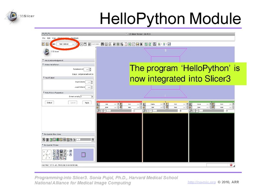This screenshot has height=194, width=259.
Task: Open the http://na-mic.org link
Action: tap(201, 182)
